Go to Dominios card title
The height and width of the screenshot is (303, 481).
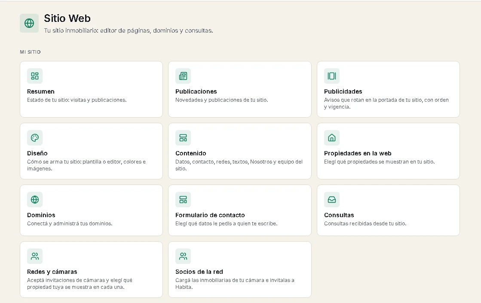pyautogui.click(x=41, y=215)
